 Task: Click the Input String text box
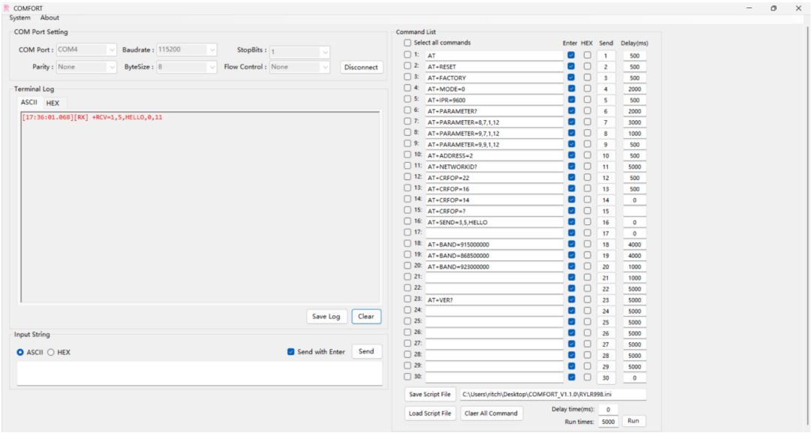(x=199, y=374)
